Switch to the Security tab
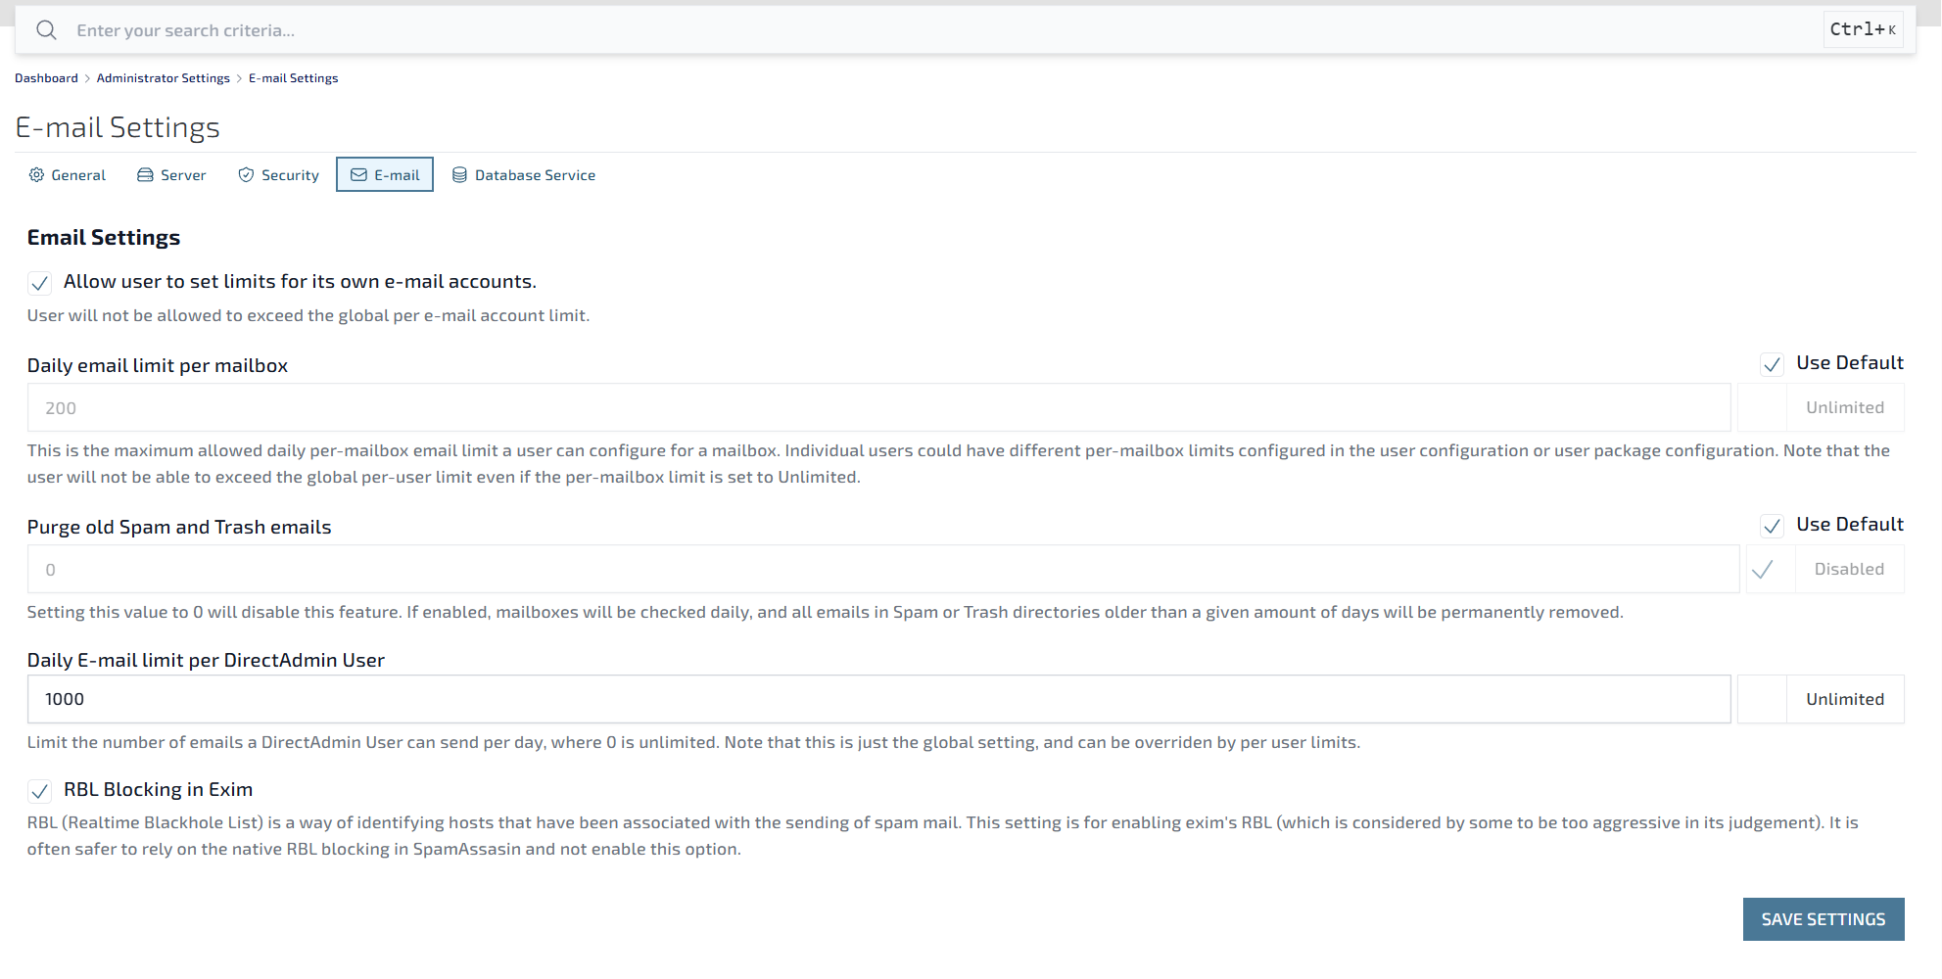The width and height of the screenshot is (1942, 979). [x=289, y=175]
